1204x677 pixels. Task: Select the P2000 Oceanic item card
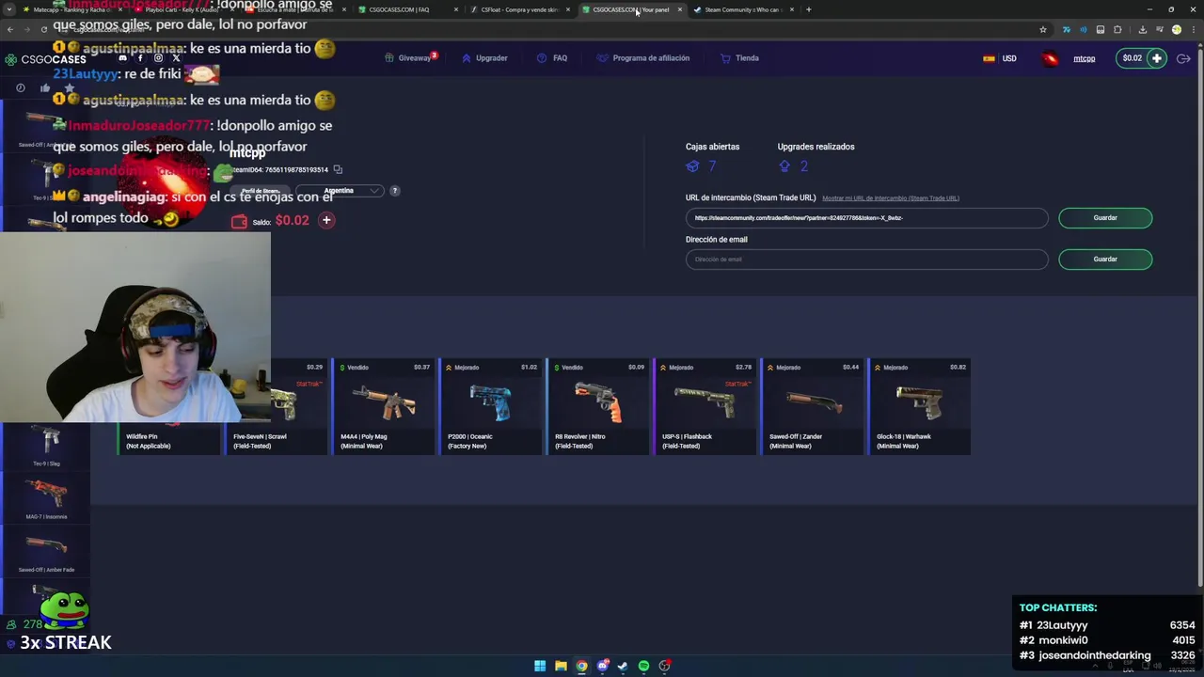(491, 406)
